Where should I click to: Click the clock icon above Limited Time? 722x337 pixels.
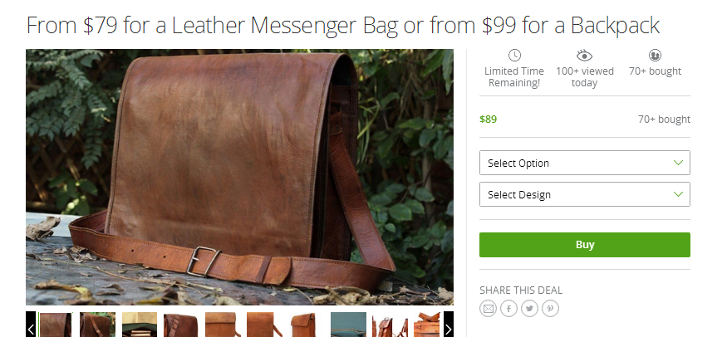pos(514,56)
